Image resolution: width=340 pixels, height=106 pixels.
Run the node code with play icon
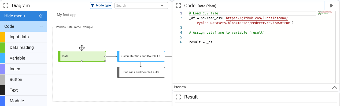coord(332,6)
